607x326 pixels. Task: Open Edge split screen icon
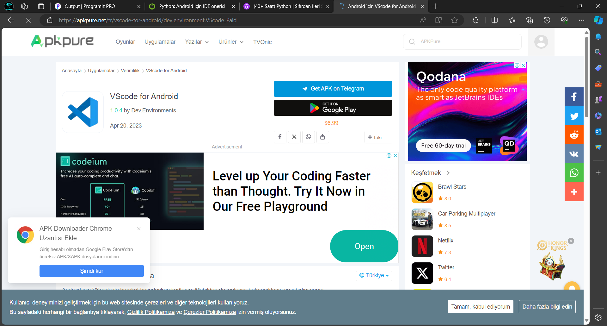[x=495, y=20]
